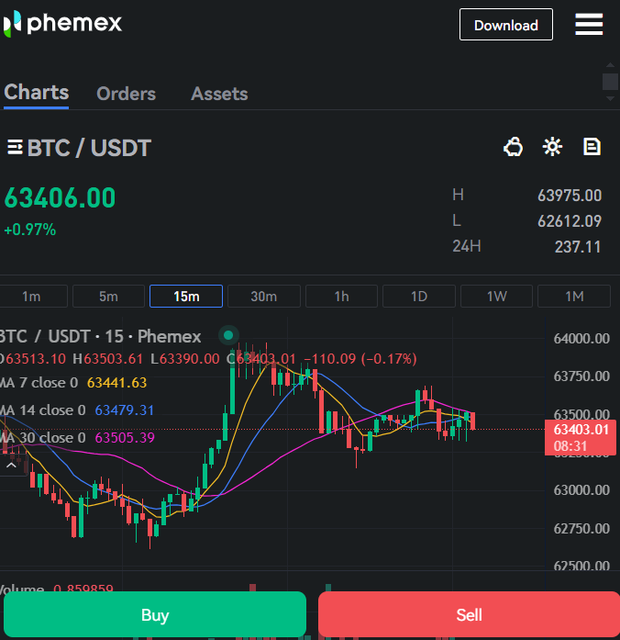Click the page scrollbar thumb
This screenshot has width=620, height=640.
[610, 82]
